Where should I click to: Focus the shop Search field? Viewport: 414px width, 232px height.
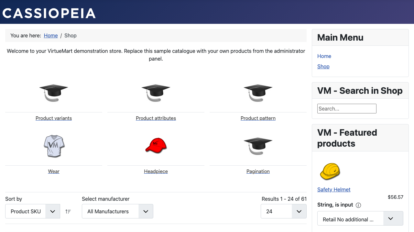click(x=347, y=109)
